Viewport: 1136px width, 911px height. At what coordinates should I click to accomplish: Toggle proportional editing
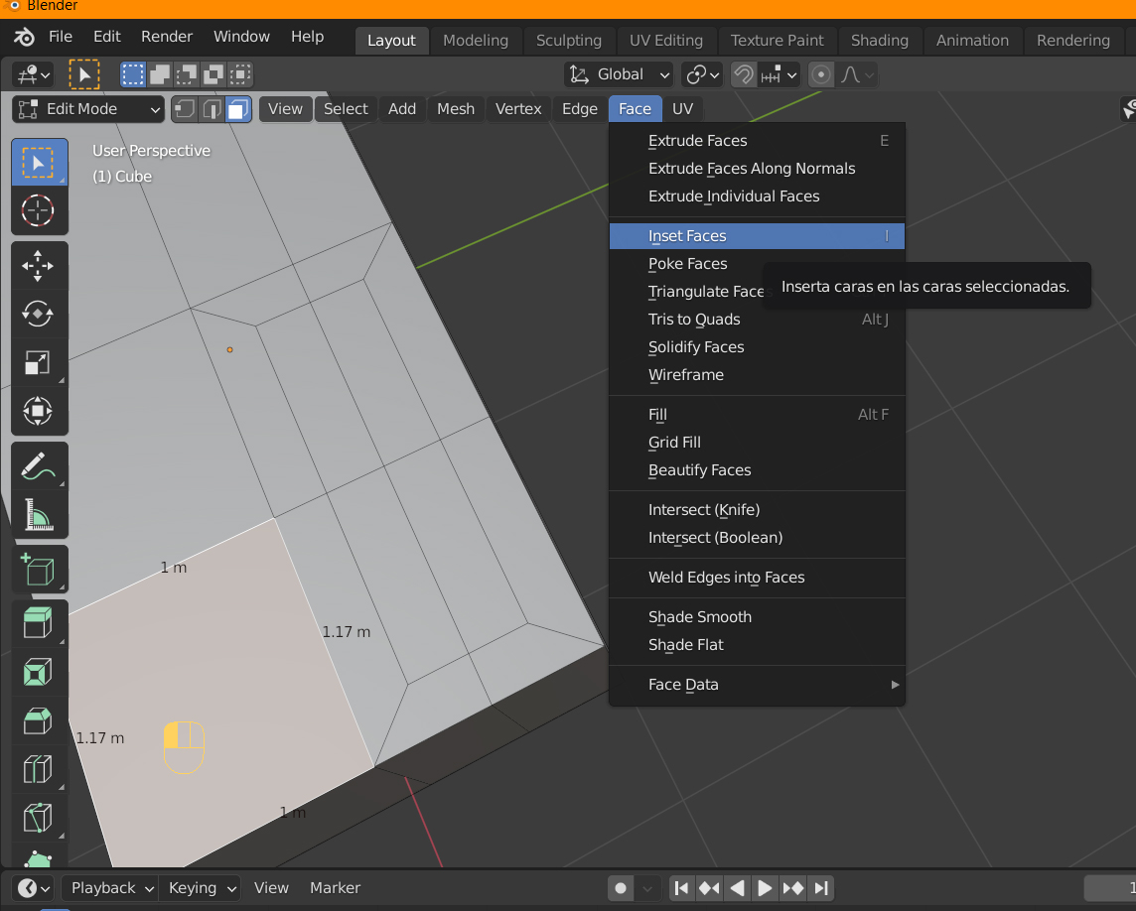pyautogui.click(x=821, y=74)
